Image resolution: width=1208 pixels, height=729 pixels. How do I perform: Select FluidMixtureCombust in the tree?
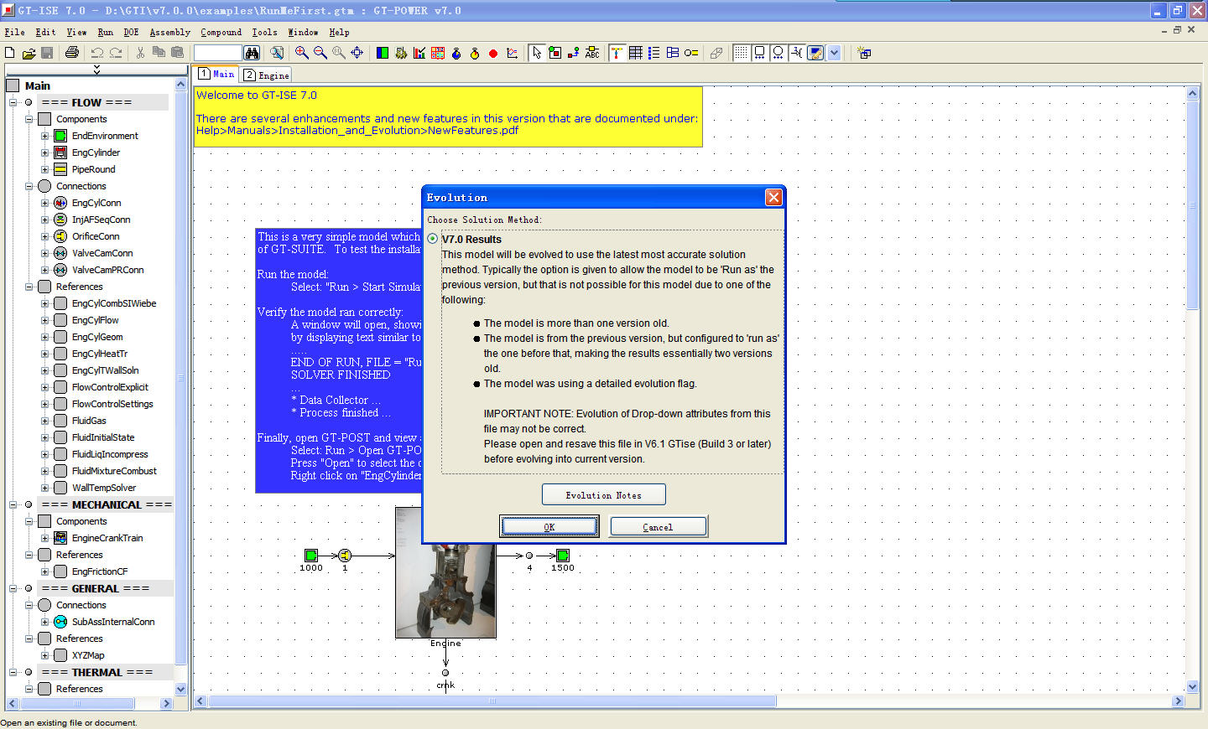(x=114, y=471)
